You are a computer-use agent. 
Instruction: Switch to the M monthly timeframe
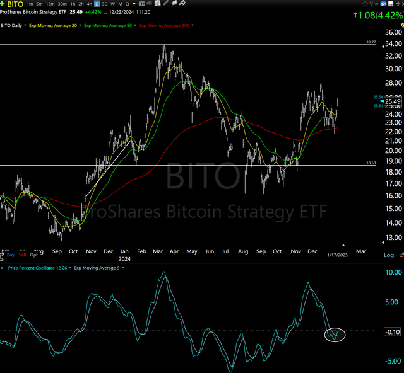[x=120, y=4]
